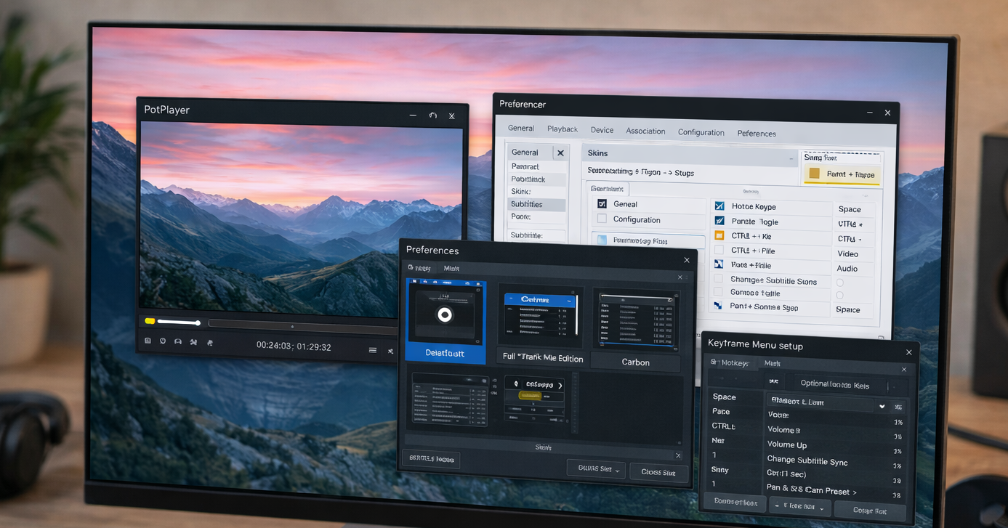The width and height of the screenshot is (1008, 528).
Task: Enable the Configuration checkbox under Skins
Action: tap(602, 219)
